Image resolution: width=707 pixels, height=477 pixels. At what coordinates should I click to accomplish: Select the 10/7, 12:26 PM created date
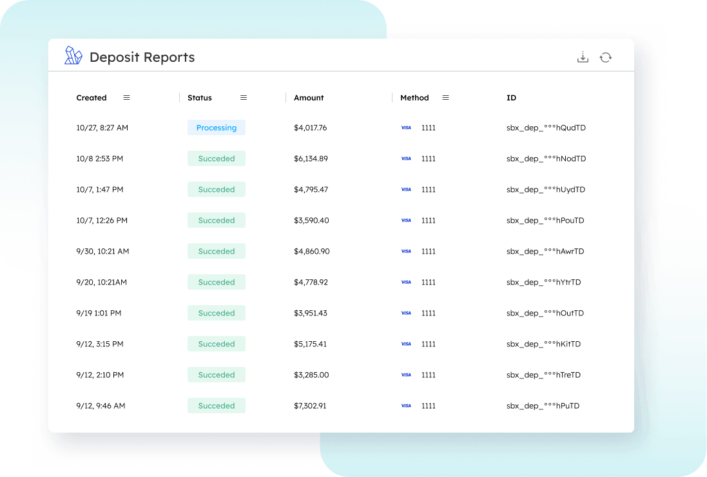[102, 220]
